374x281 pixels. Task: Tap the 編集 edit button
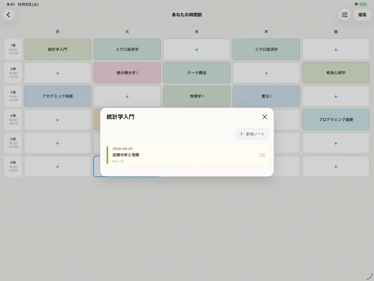point(362,15)
